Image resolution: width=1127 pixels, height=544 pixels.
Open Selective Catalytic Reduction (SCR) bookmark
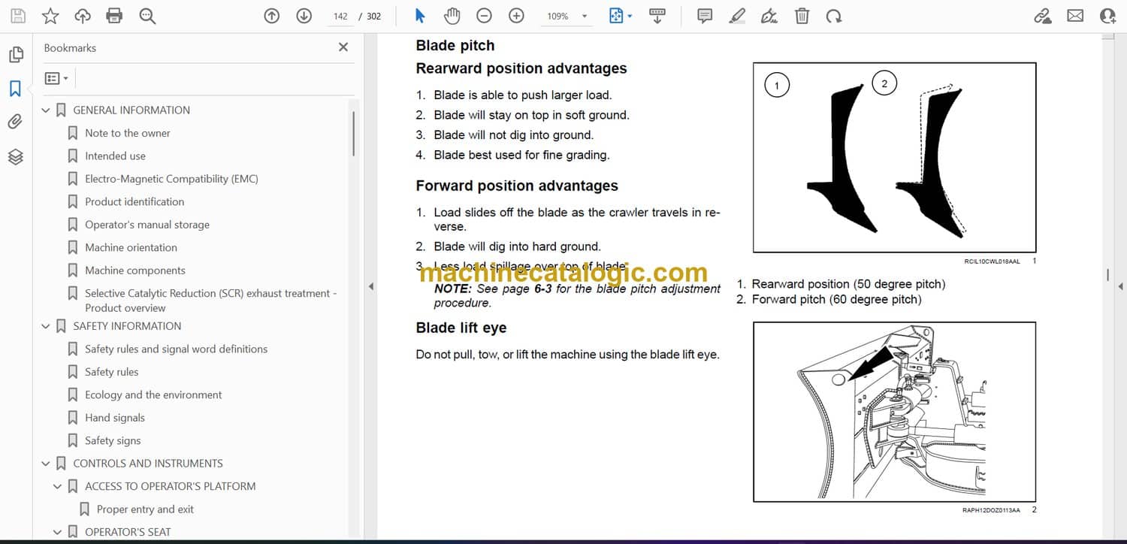(x=210, y=300)
